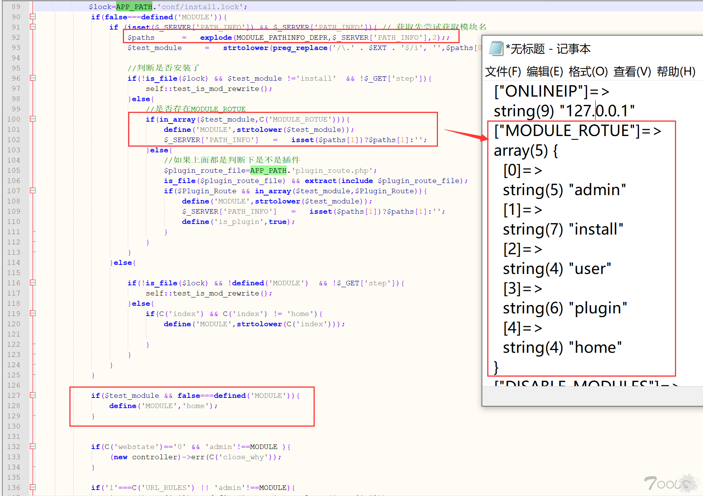Collapse the fold marker at line 127
Screen dimensions: 703x496
tap(33, 395)
